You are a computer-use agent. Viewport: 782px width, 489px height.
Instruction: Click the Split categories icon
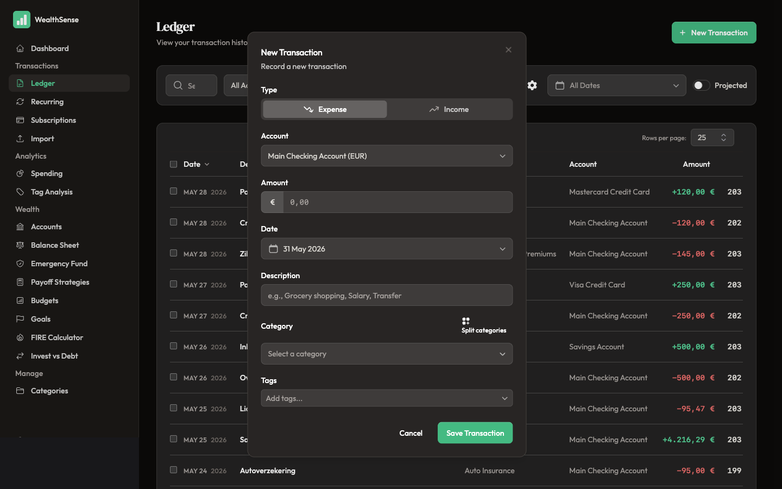[x=466, y=321]
